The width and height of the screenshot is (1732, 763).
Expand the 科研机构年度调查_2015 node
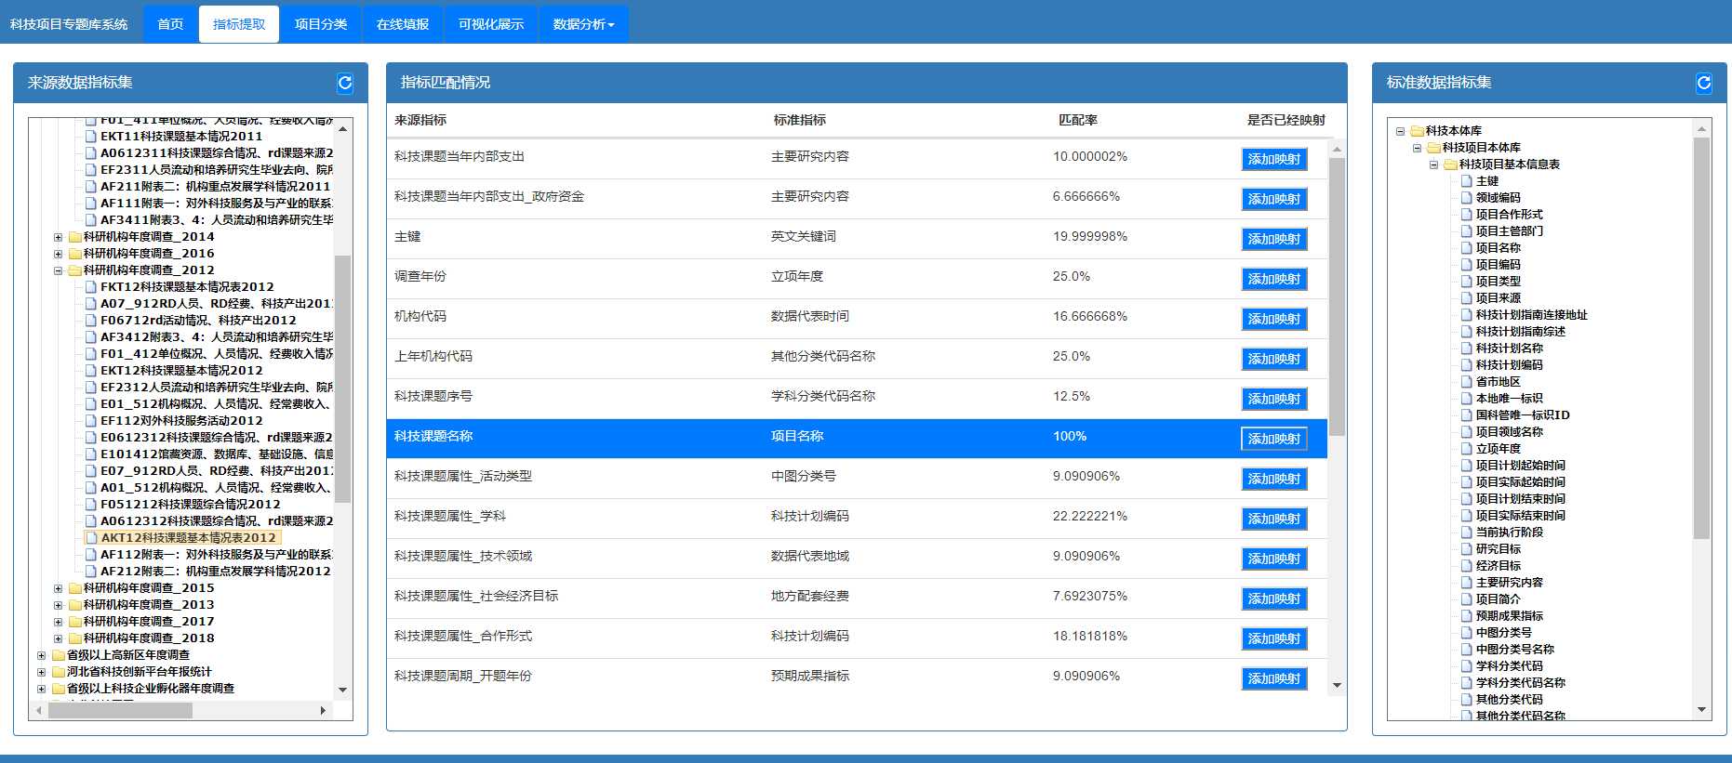point(58,589)
